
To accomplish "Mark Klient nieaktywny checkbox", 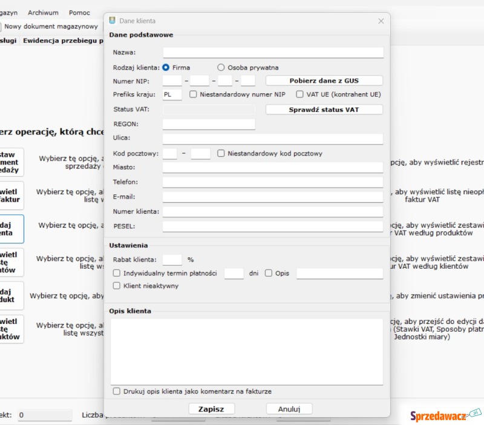I will [x=117, y=286].
